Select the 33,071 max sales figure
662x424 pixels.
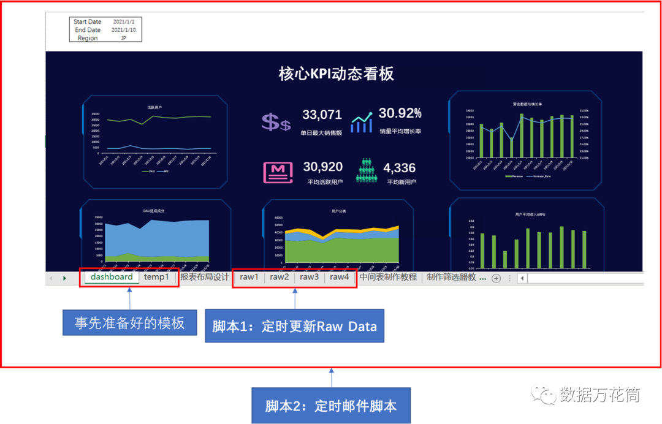pos(322,115)
